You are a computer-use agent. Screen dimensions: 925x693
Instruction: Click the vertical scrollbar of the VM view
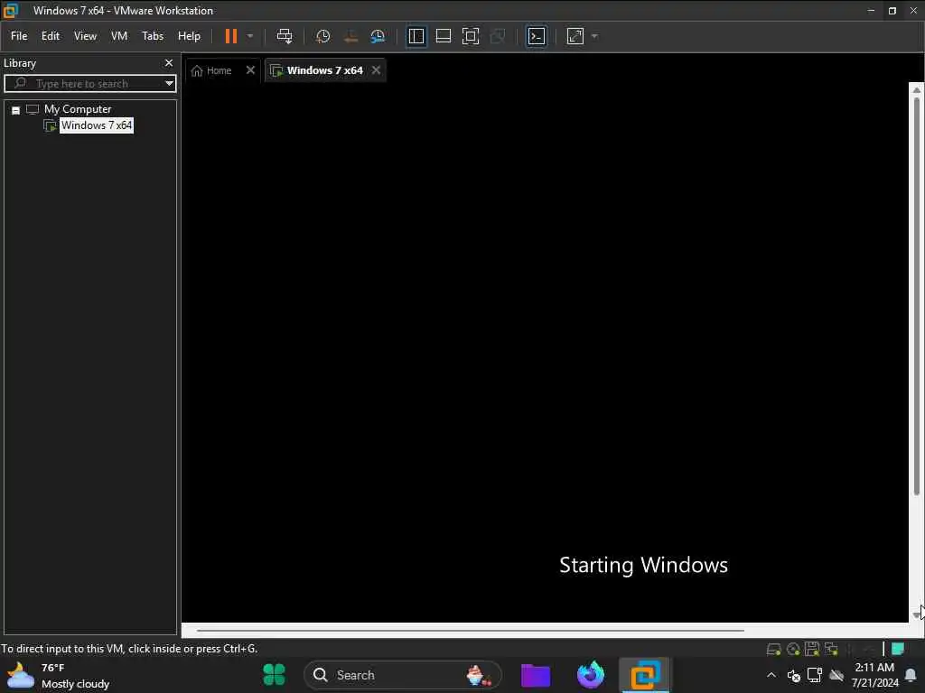(916, 295)
